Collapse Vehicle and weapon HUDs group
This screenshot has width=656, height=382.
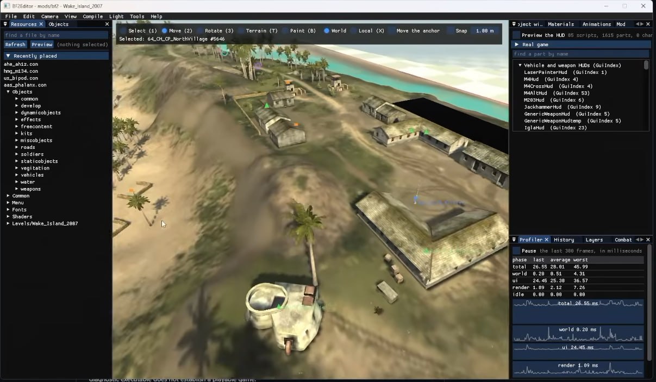[x=520, y=65]
